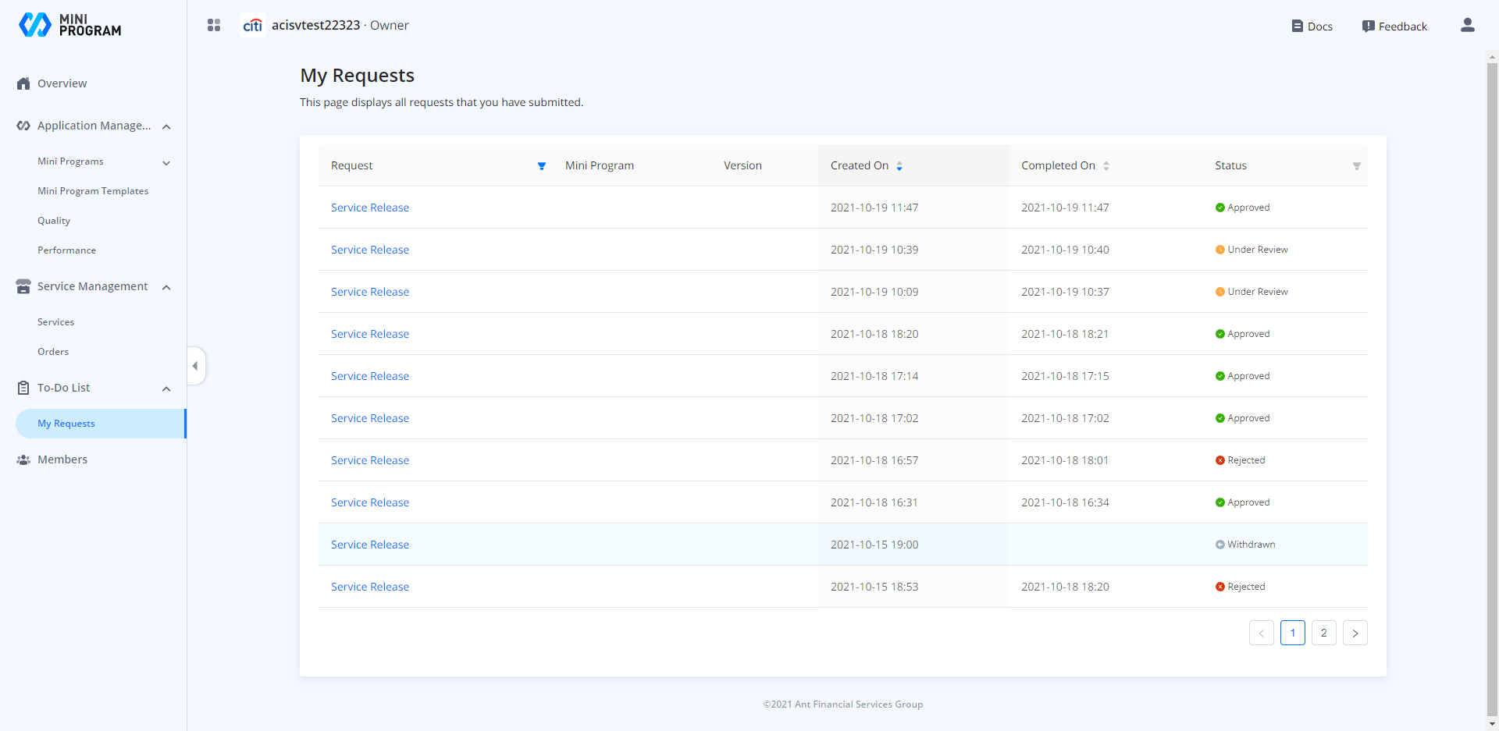Expand the Mini Programs submenu

tap(166, 162)
